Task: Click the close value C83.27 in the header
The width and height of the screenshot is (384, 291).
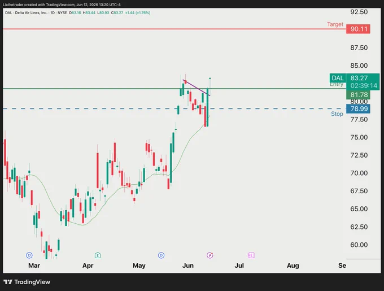Action: tap(117, 12)
